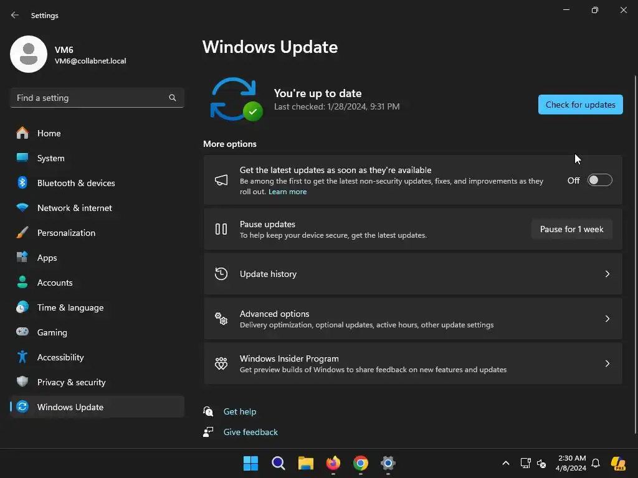Click the Settings gear in the taskbar
The width and height of the screenshot is (638, 478).
pos(388,463)
